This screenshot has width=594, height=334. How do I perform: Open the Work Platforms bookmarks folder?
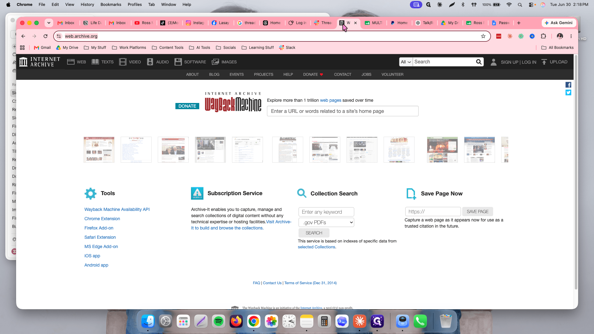129,48
